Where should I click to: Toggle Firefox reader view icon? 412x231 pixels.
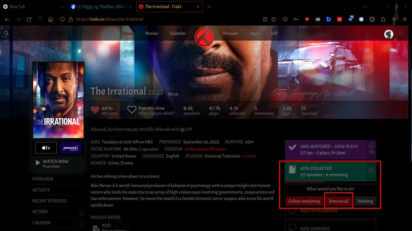coord(265,19)
